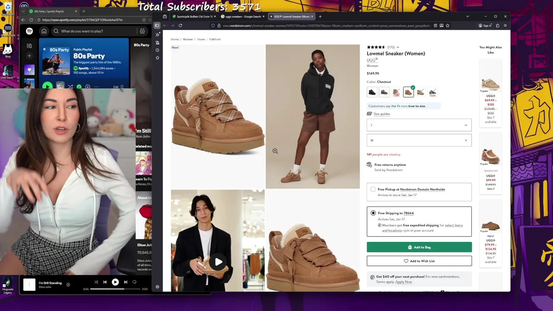Click Sign in on the browser toolbar

tap(485, 25)
